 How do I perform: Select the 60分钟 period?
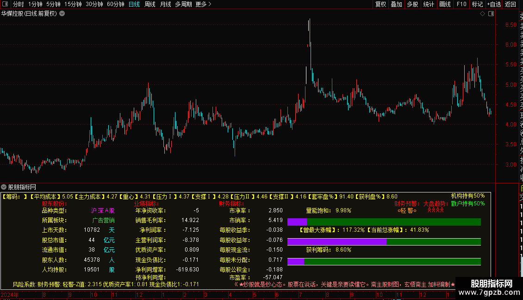click(115, 4)
